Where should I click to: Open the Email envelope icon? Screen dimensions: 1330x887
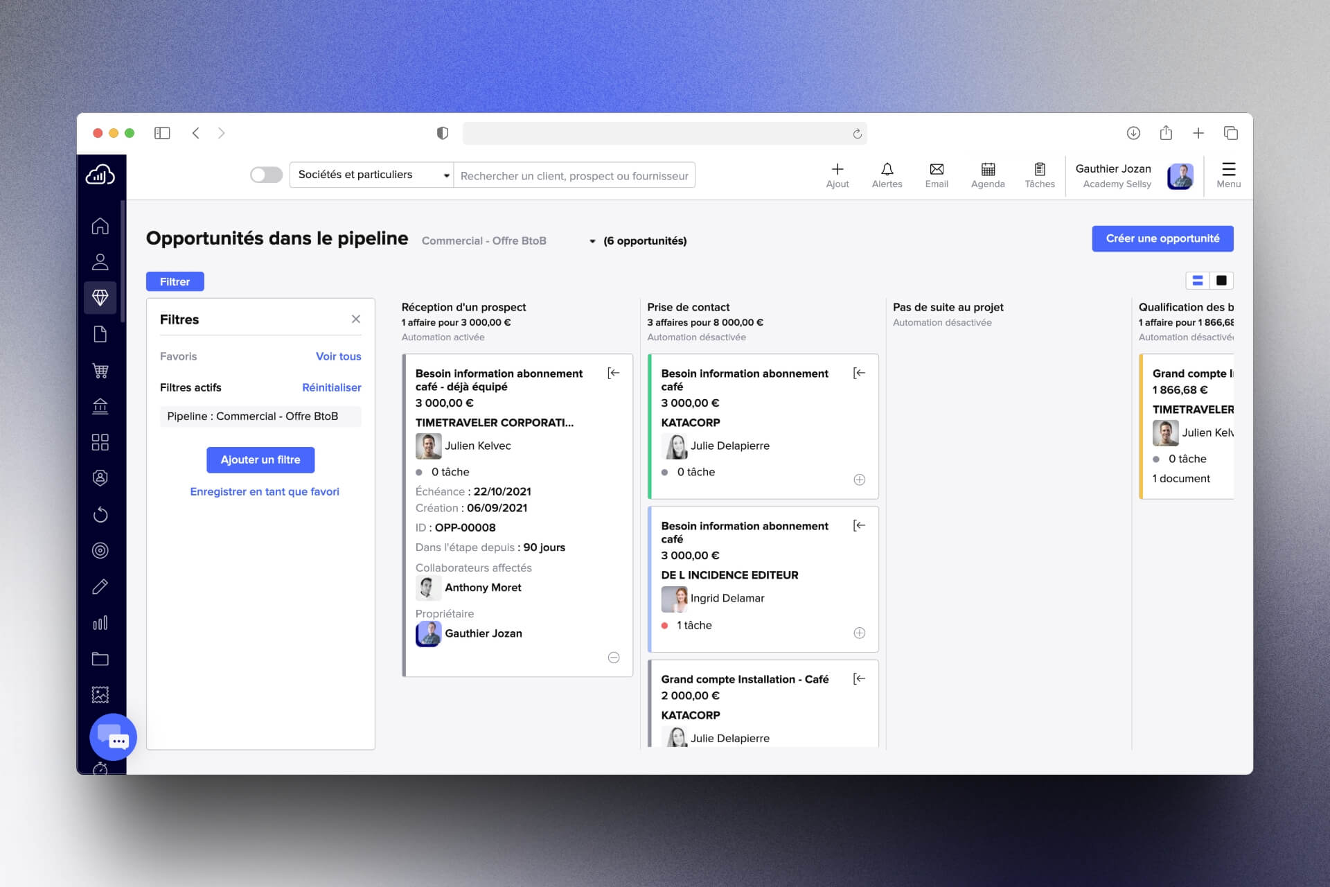point(937,175)
